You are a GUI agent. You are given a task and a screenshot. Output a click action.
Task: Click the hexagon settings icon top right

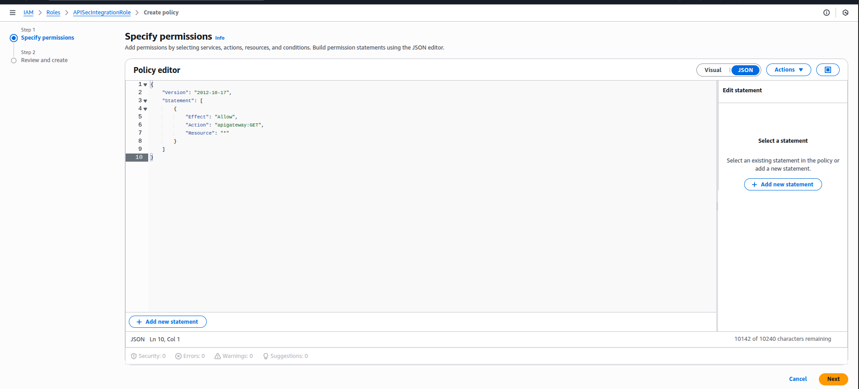[x=845, y=13]
